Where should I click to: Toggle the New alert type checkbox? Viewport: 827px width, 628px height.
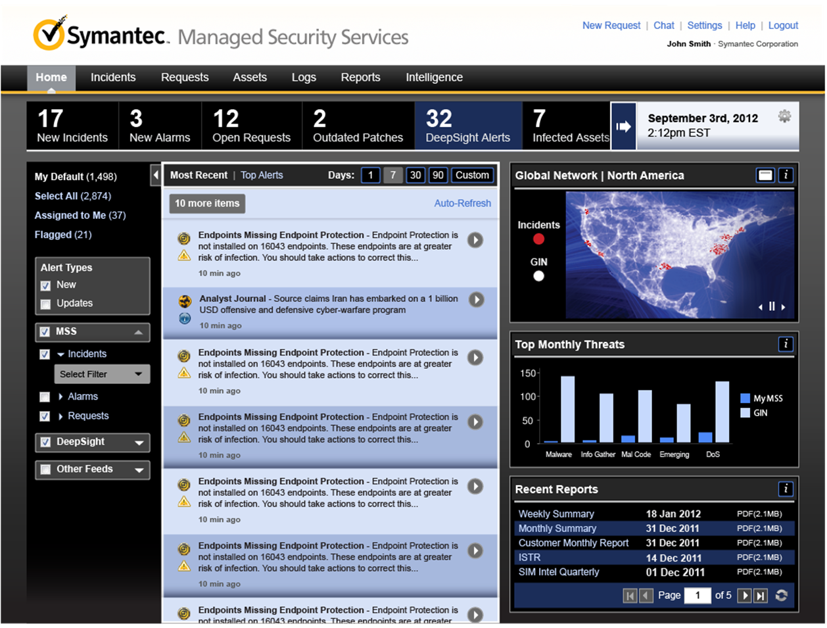(45, 285)
